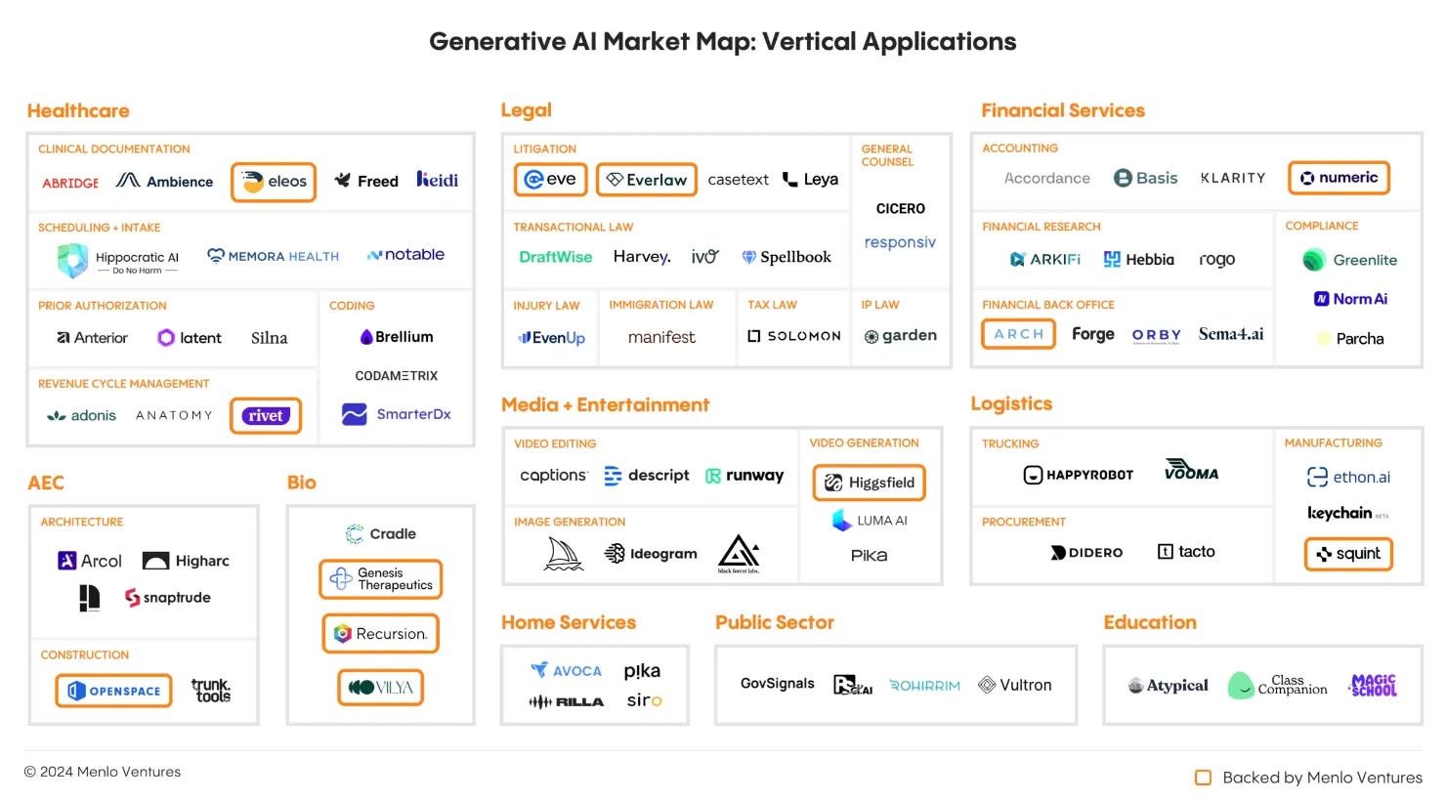Select the Arcol logo under Architecture

90,561
